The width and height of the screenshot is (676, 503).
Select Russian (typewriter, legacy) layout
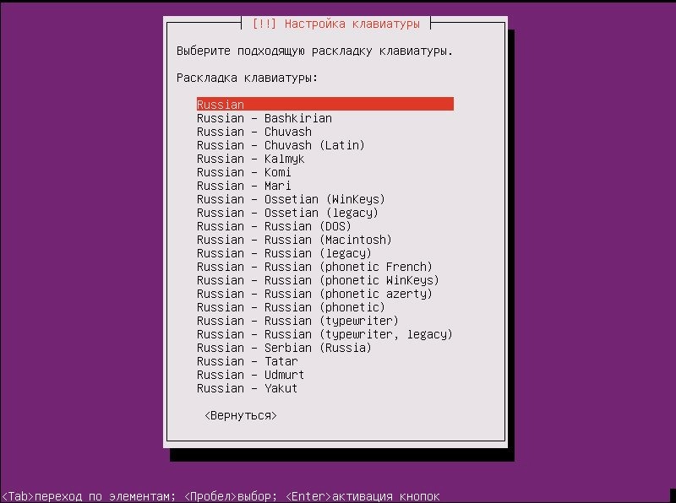click(x=324, y=334)
